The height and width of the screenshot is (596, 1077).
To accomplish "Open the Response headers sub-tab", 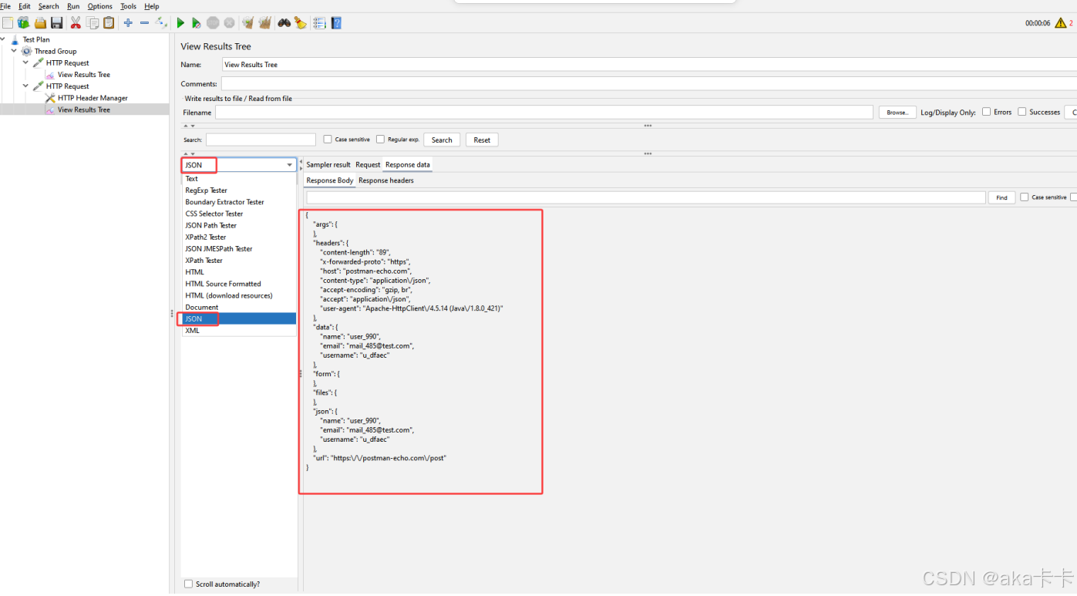I will (386, 180).
